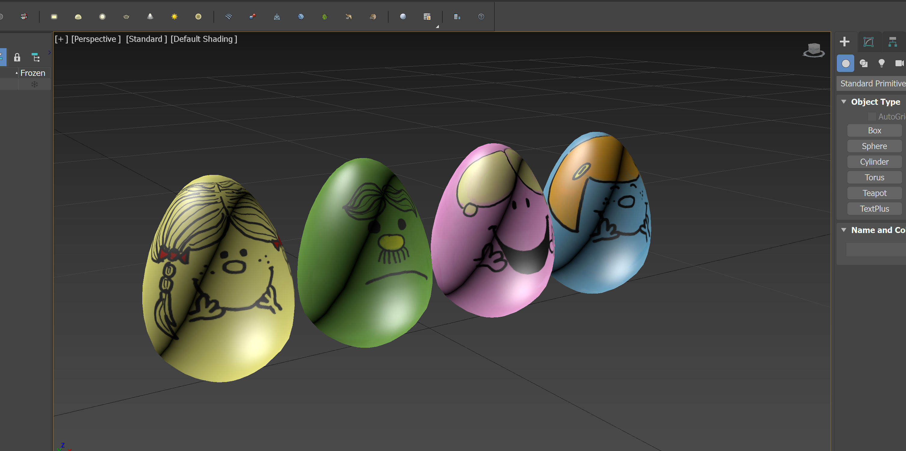Screen dimensions: 906x451
Task: Click the grey cone spotlight icon
Action: click(x=150, y=17)
